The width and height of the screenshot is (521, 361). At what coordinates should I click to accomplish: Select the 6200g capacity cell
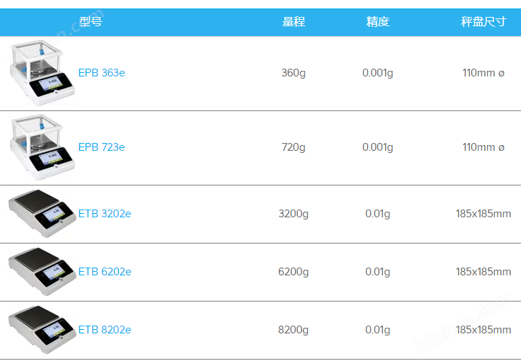pyautogui.click(x=293, y=272)
